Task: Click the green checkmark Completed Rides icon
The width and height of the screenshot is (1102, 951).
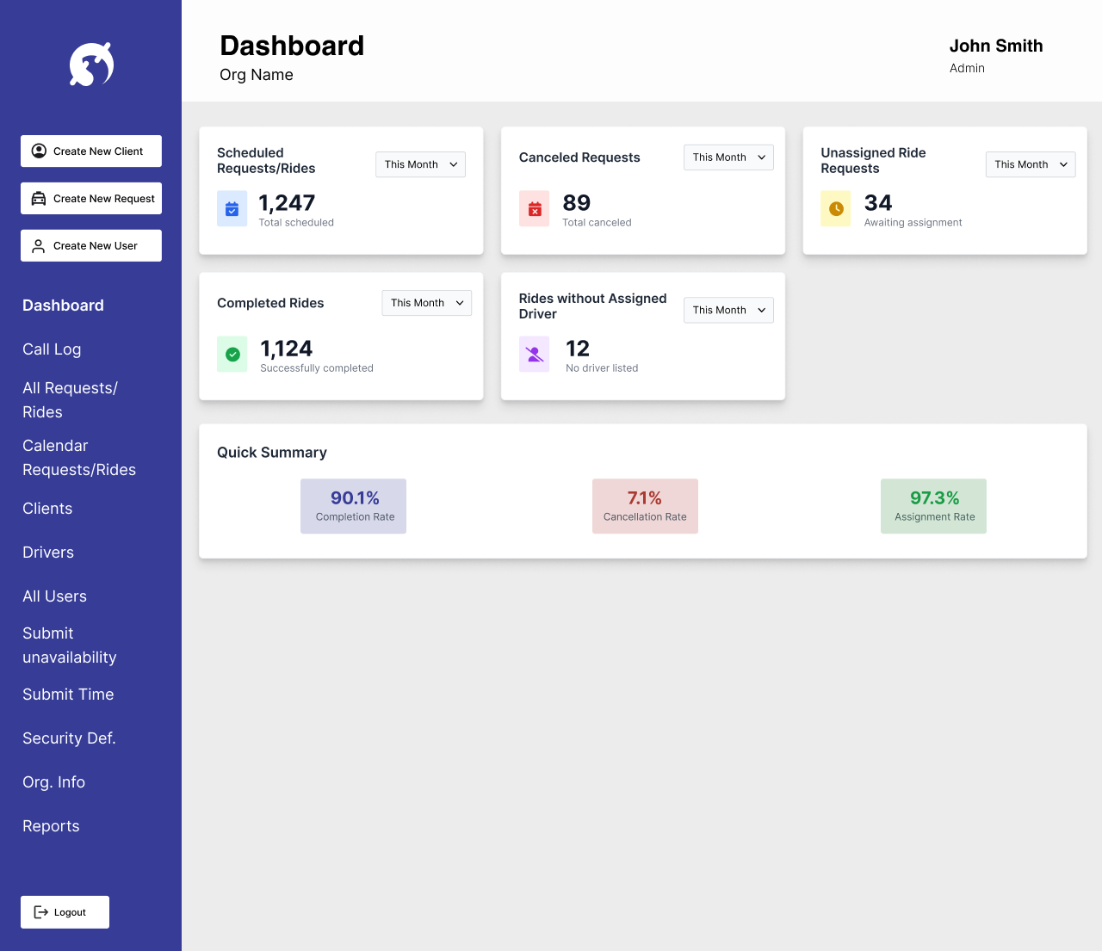Action: 232,355
